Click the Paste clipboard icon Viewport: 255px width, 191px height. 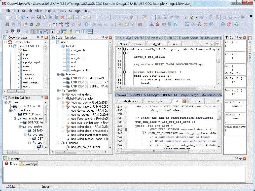point(132,17)
